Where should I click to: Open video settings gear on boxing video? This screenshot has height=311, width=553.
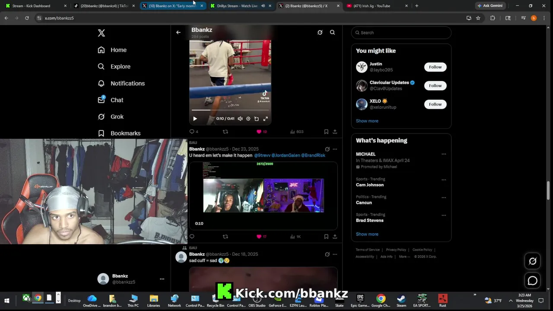(248, 119)
